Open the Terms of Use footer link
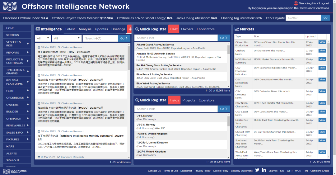336x175 pixels. coord(170,171)
